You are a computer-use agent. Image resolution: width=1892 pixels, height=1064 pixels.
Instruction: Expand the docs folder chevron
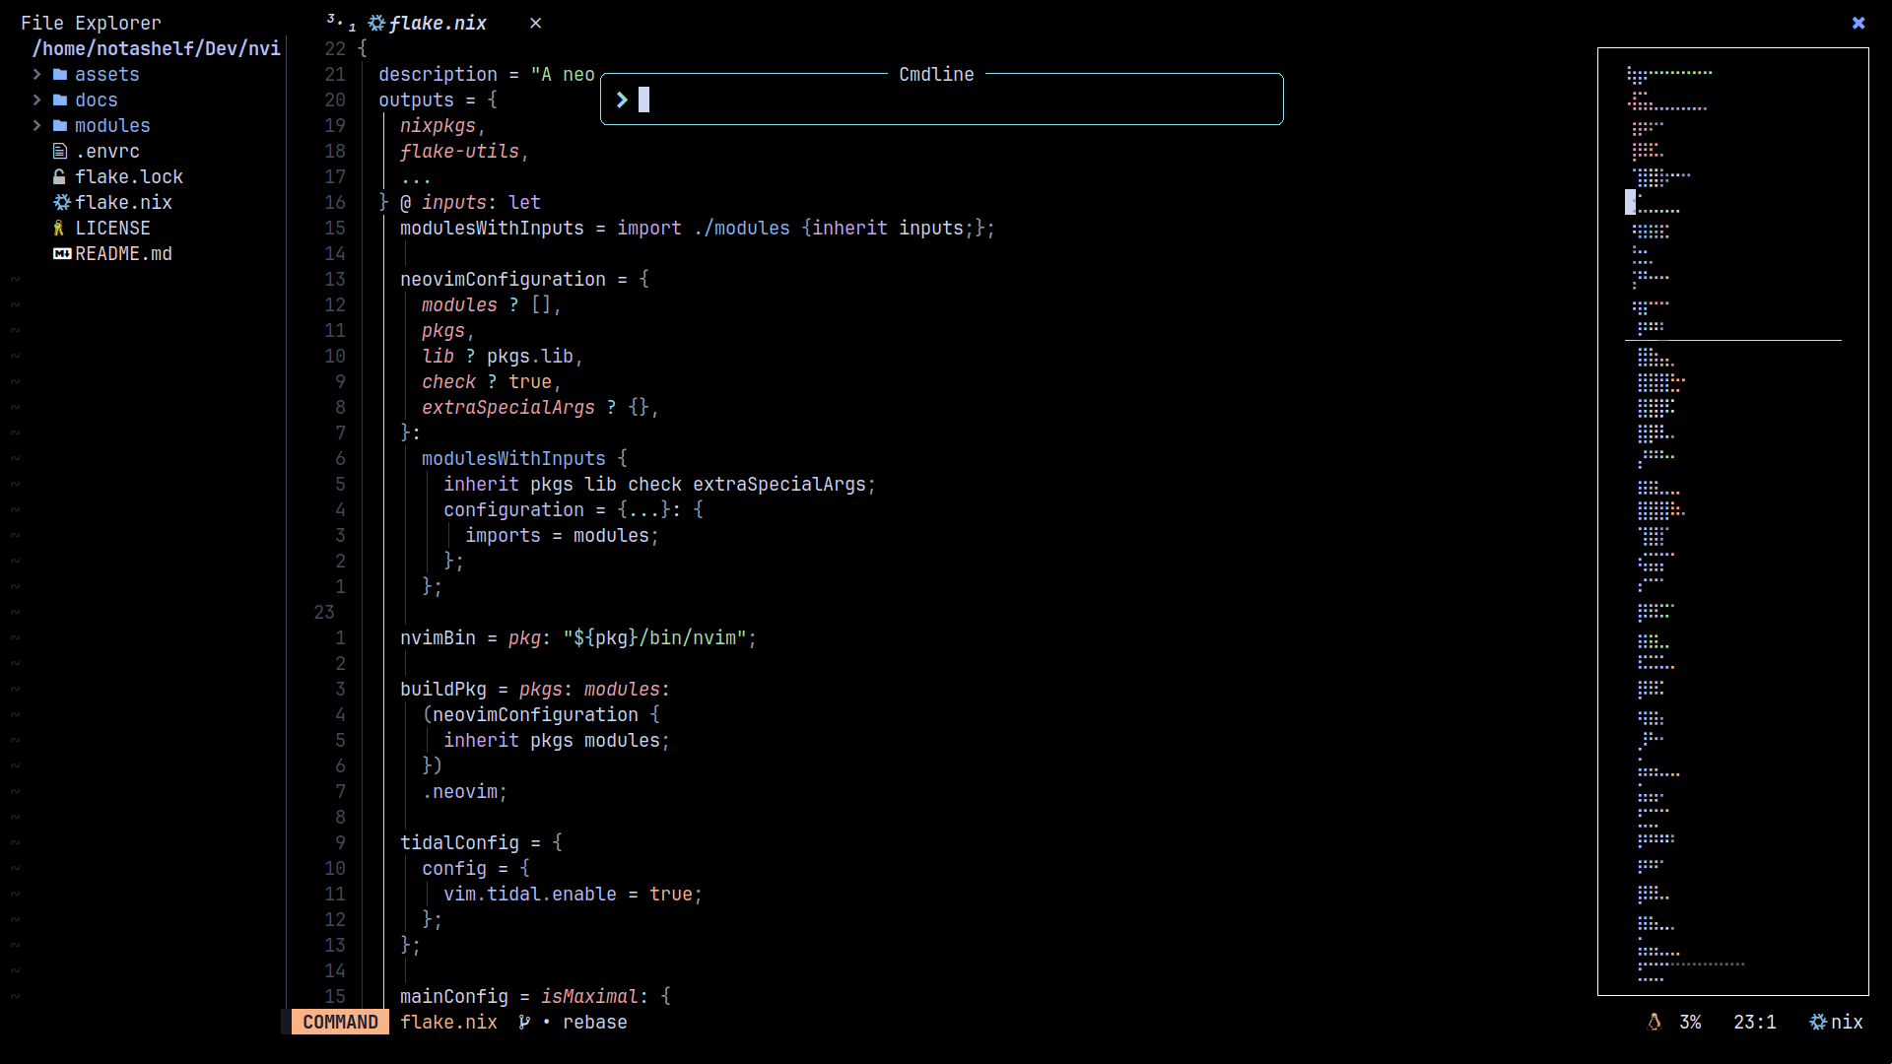pos(36,100)
